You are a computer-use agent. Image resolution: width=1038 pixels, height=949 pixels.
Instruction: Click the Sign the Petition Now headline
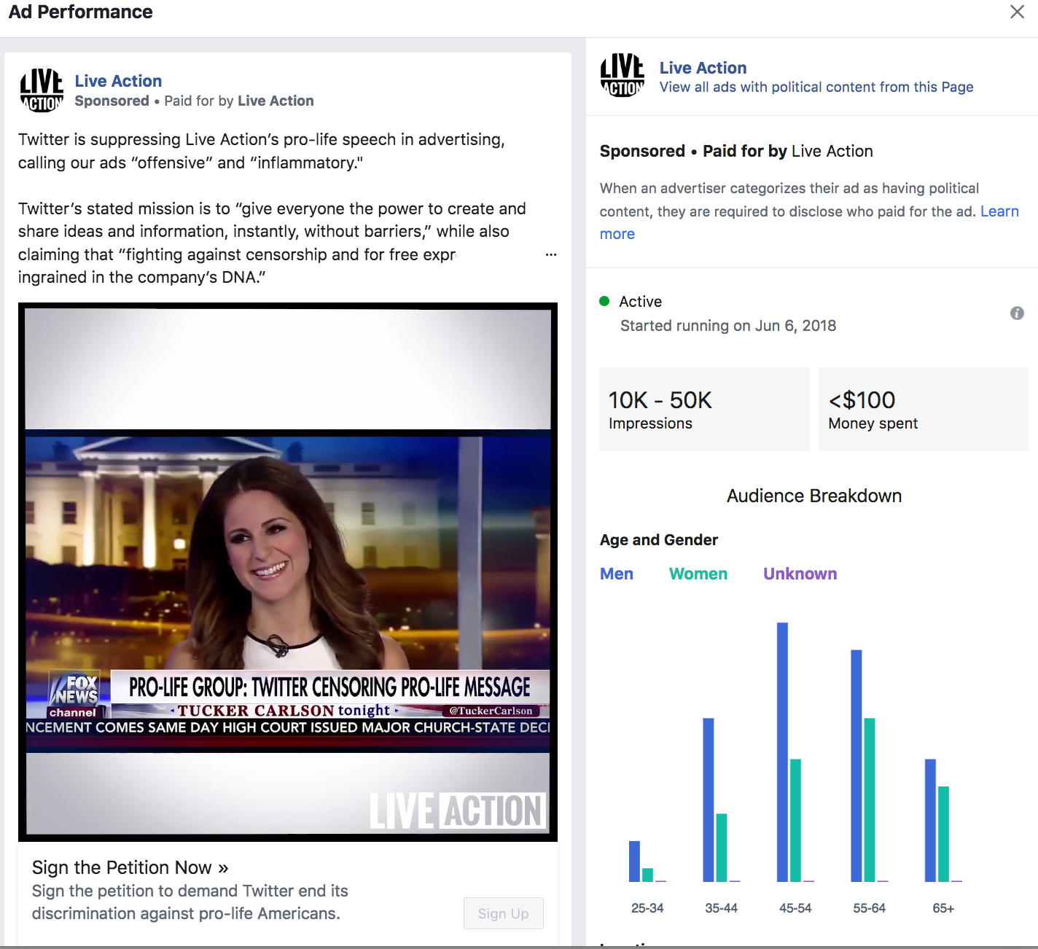(x=130, y=867)
